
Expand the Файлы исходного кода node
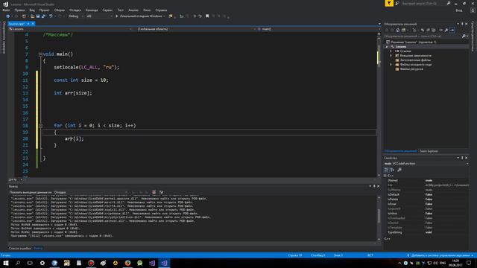[x=391, y=65]
